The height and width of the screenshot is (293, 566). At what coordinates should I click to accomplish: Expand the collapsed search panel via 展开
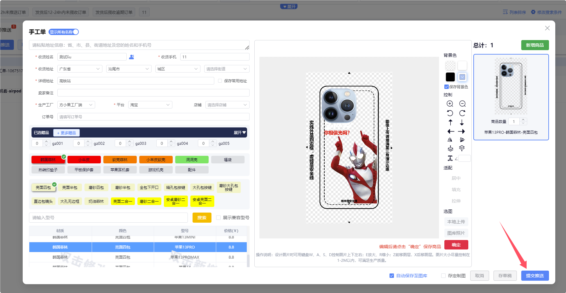tap(289, 6)
